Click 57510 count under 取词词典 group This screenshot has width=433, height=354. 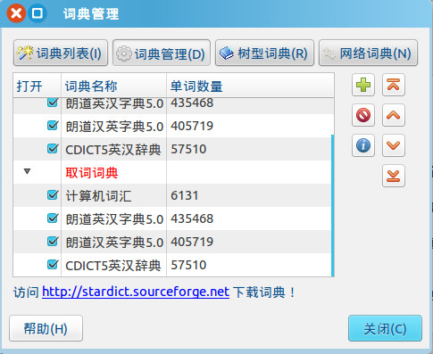(188, 265)
